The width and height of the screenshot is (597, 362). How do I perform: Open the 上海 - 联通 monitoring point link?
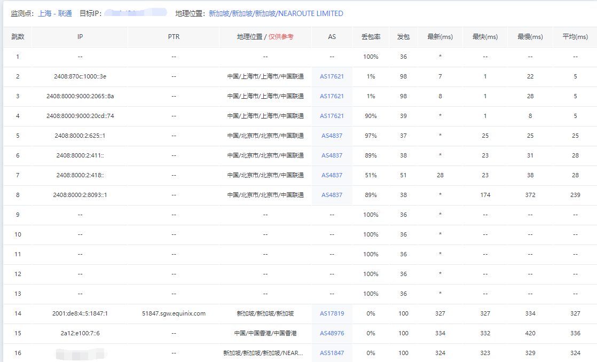pos(55,14)
